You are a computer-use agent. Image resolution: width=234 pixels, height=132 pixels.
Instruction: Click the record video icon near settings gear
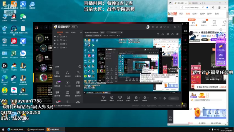(x=155, y=98)
